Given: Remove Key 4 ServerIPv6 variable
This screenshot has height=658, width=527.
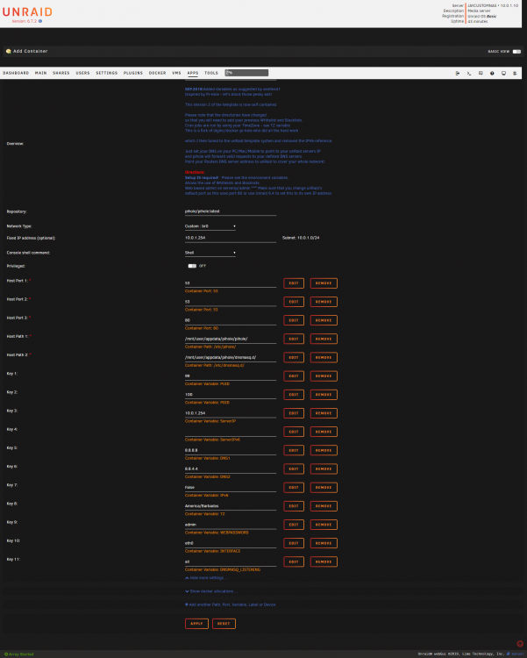Looking at the screenshot, I should (x=324, y=432).
